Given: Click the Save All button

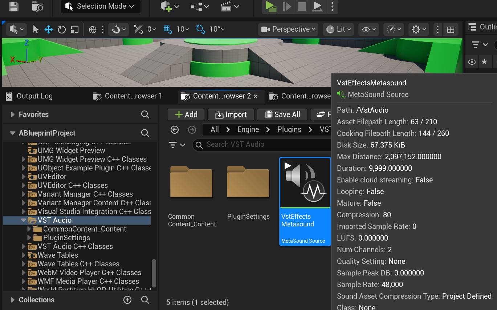Looking at the screenshot, I should pyautogui.click(x=282, y=114).
